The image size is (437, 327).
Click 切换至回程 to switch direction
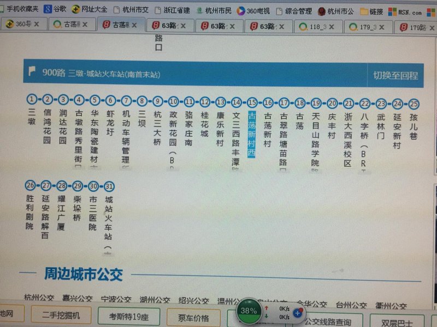[395, 76]
